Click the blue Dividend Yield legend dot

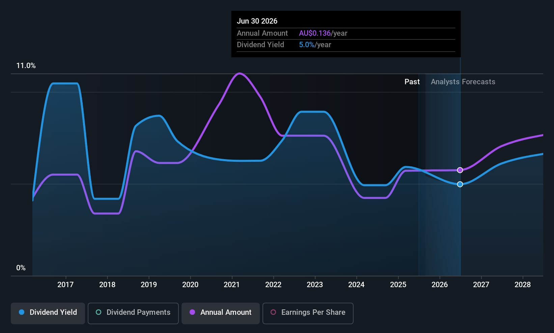[22, 312]
